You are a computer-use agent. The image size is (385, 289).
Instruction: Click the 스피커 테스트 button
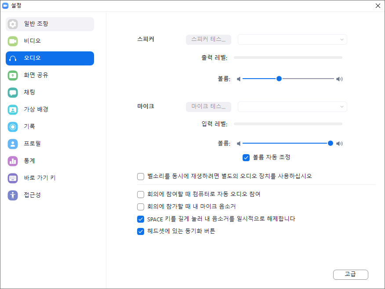[x=208, y=40]
